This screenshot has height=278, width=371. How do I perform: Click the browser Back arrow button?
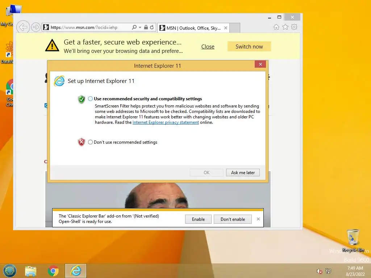point(23,27)
